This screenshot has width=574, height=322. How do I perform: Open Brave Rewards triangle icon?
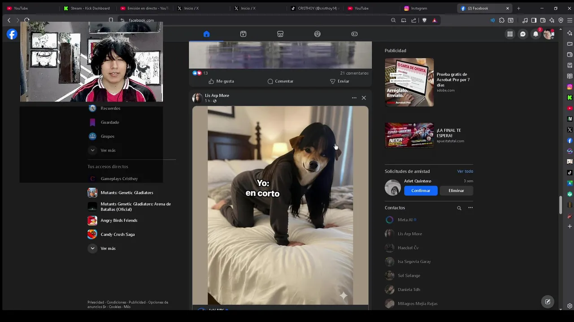(434, 20)
